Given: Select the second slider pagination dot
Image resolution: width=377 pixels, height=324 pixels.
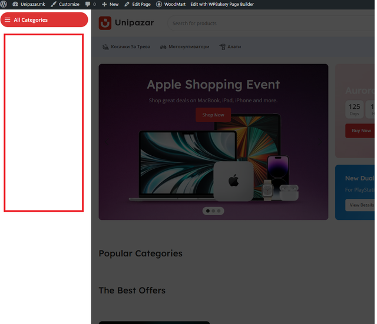Looking at the screenshot, I should (x=213, y=211).
